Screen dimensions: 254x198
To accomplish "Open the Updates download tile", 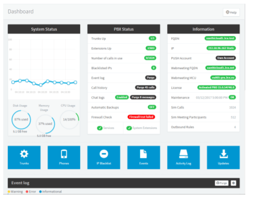I will [223, 157].
